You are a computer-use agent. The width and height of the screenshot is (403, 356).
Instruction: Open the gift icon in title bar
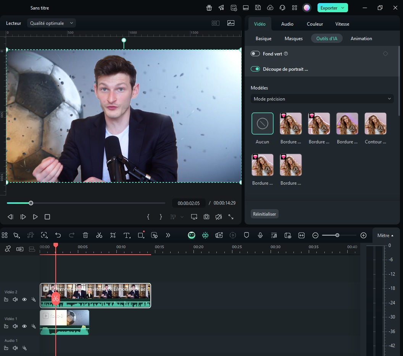(x=209, y=8)
